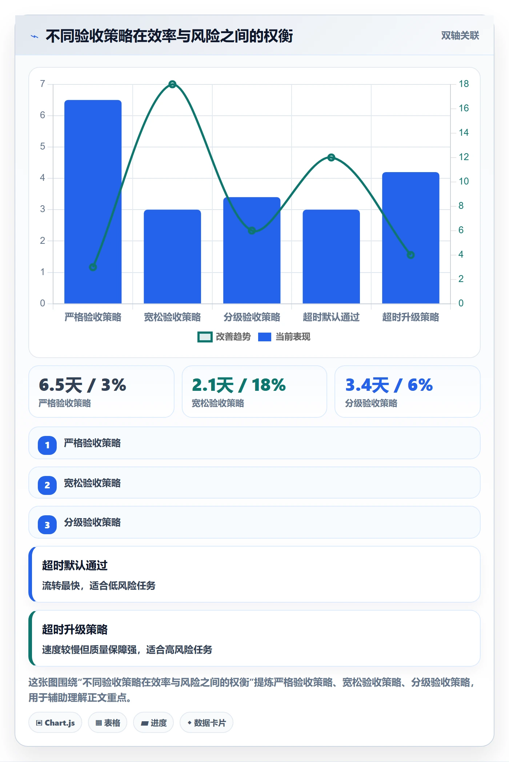Click the line point above 超时默认通过
The height and width of the screenshot is (762, 509).
[331, 158]
